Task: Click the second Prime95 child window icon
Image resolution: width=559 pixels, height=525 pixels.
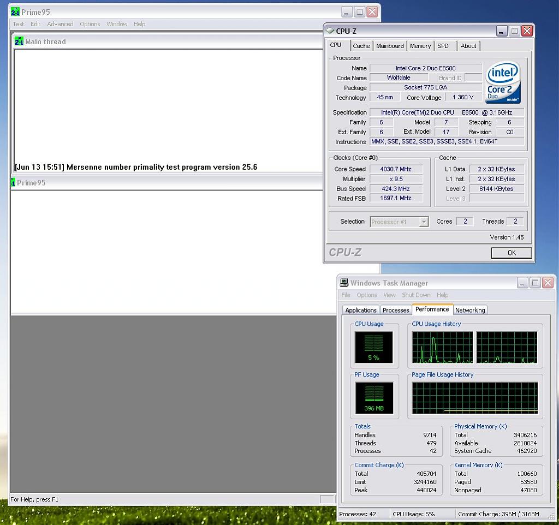Action: (x=13, y=182)
